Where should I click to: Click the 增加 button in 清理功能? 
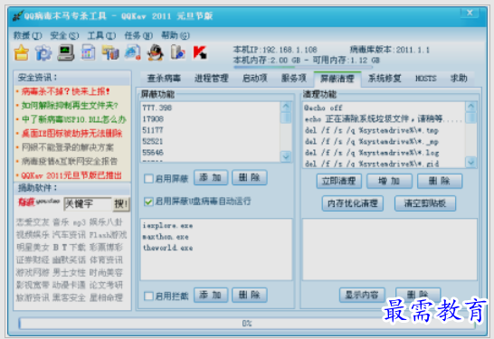click(389, 181)
